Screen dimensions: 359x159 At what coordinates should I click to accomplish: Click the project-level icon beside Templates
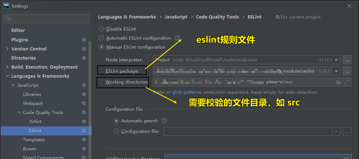point(84,140)
